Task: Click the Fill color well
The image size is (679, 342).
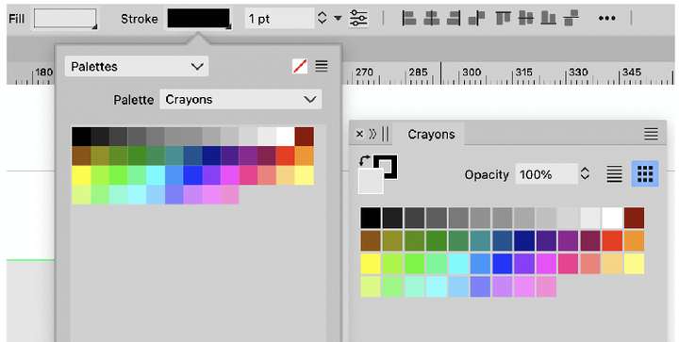Action: click(x=65, y=19)
